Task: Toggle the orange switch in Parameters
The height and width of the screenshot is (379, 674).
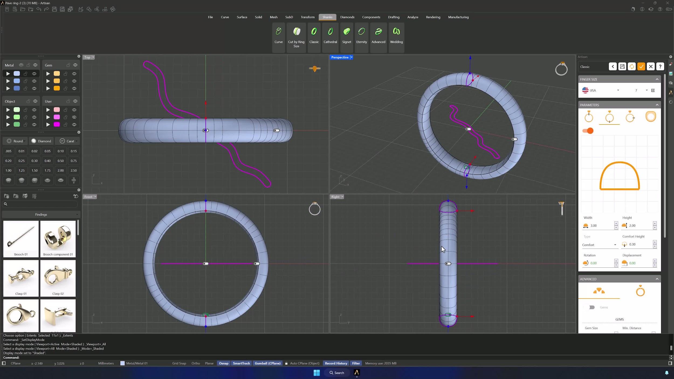Action: pyautogui.click(x=588, y=131)
